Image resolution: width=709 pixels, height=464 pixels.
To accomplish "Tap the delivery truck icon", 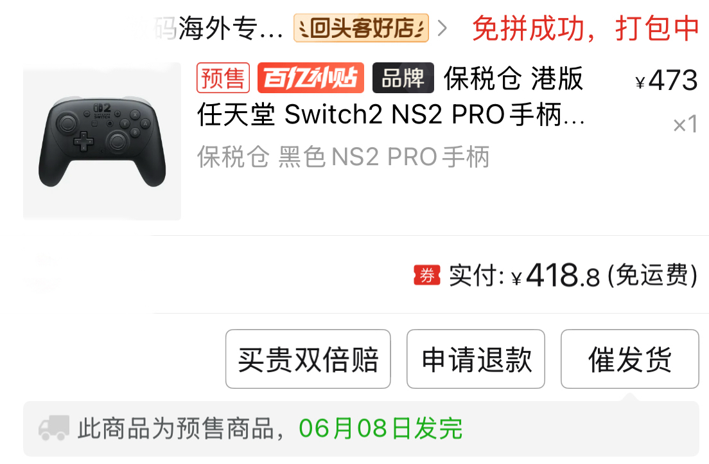I will pos(54,428).
